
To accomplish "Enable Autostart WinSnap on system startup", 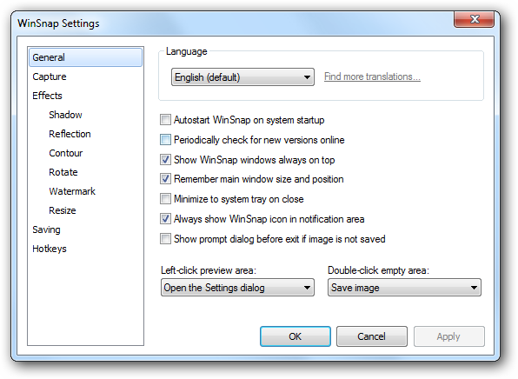I will (165, 120).
